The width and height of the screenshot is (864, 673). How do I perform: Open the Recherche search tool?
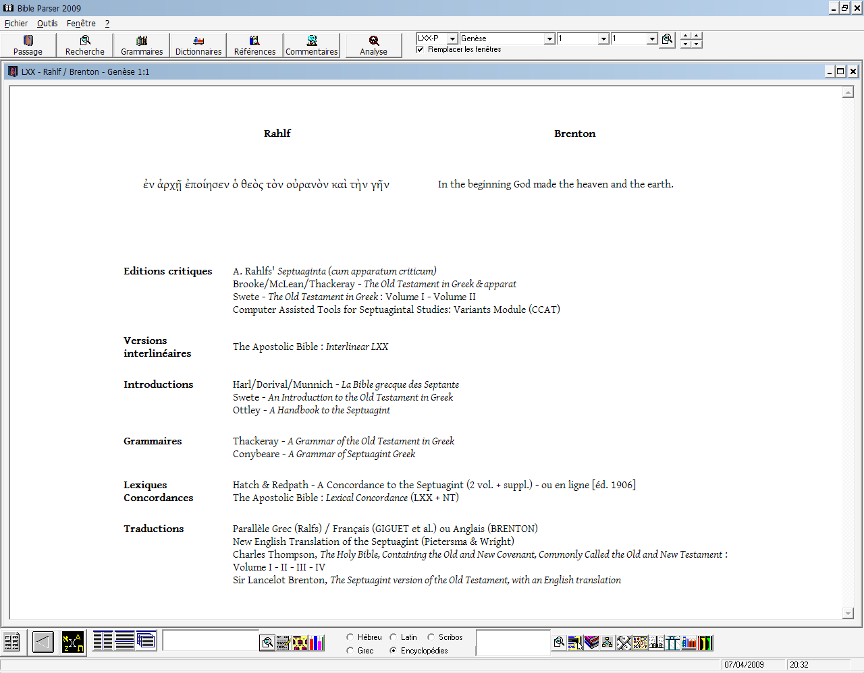[x=85, y=45]
